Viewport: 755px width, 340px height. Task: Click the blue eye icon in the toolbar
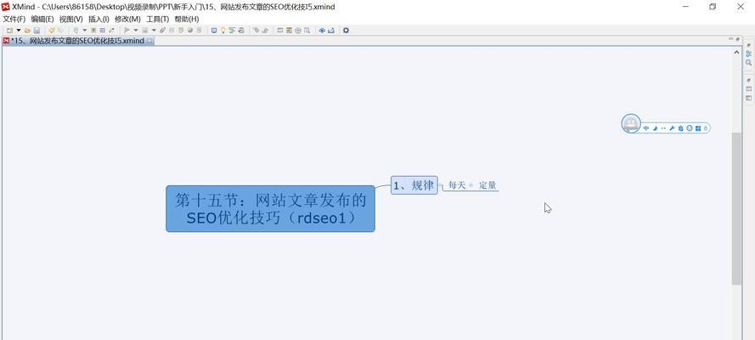point(322,31)
